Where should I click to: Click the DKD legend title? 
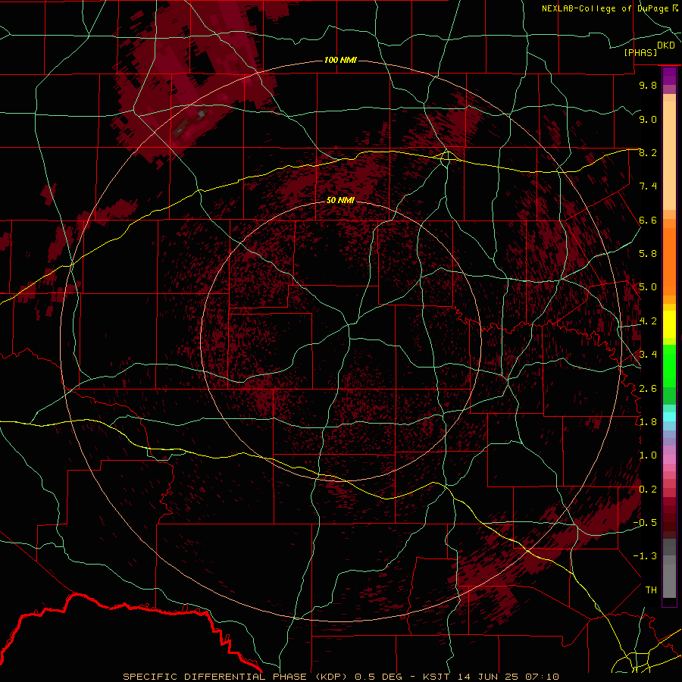click(666, 45)
